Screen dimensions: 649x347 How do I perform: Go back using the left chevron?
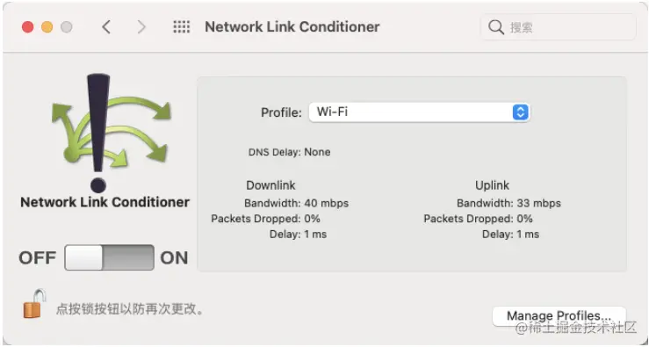coord(106,27)
